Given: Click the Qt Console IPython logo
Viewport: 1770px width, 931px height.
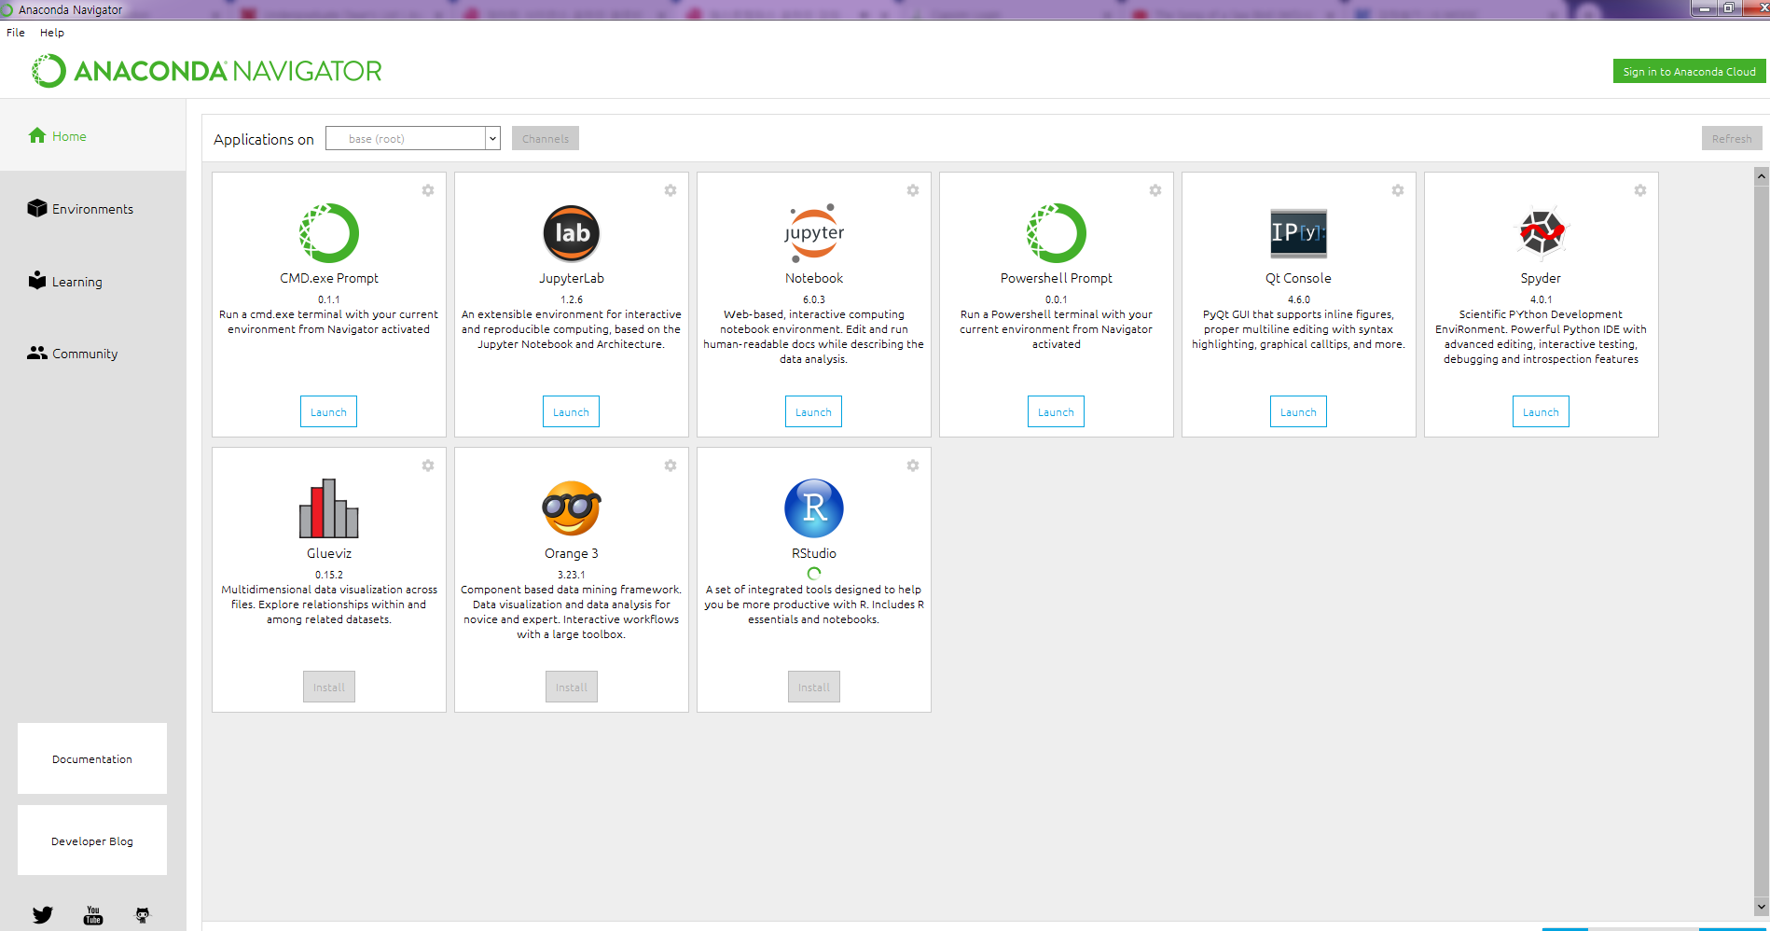Looking at the screenshot, I should coord(1299,233).
